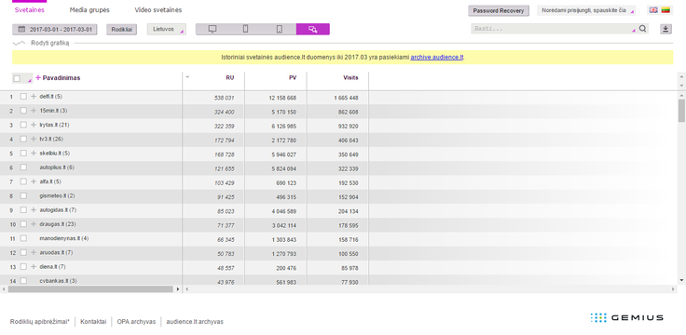
Task: Select the desktop computer device filter
Action: [x=213, y=29]
